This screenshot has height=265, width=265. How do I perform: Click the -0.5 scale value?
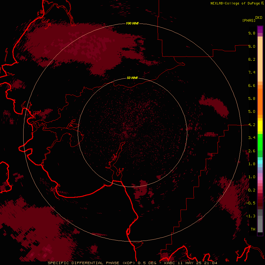coord(251,203)
